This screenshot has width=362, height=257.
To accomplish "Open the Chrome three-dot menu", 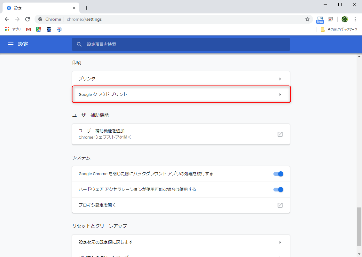I will [355, 19].
